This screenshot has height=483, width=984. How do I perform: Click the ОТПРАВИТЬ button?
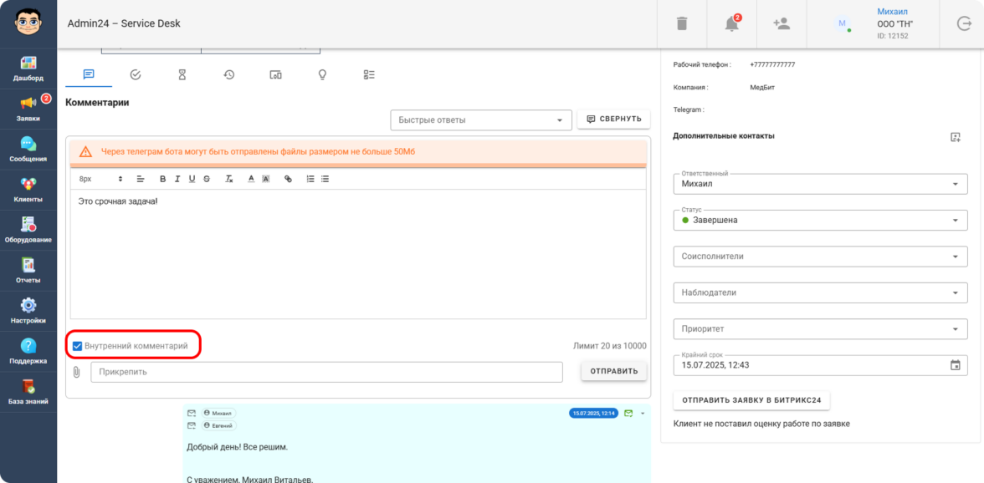[614, 371]
